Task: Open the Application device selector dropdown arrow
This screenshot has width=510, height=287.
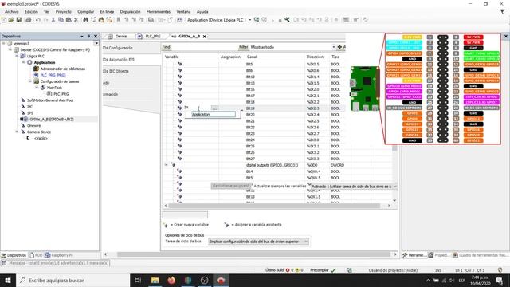Action: tap(249, 20)
